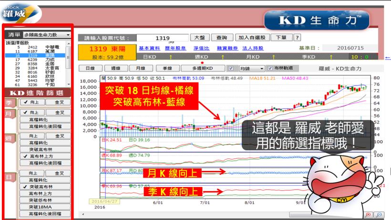The image size is (391, 220).
Task: Open 淨值比 link
Action: pos(202,48)
